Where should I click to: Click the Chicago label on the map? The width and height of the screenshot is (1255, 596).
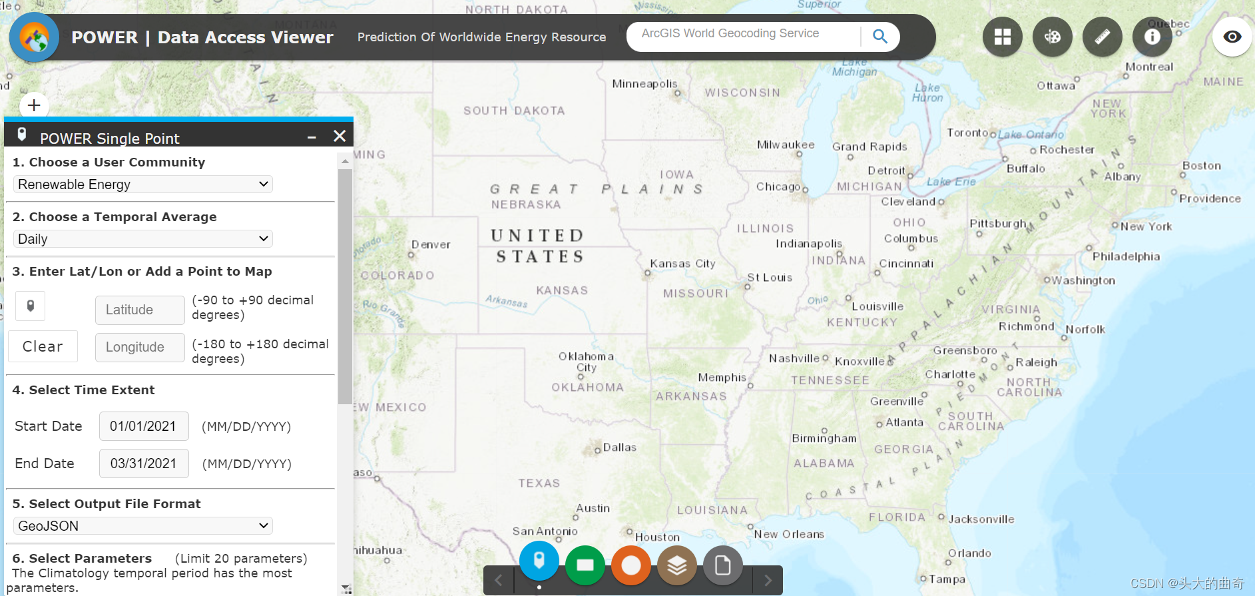coord(778,186)
